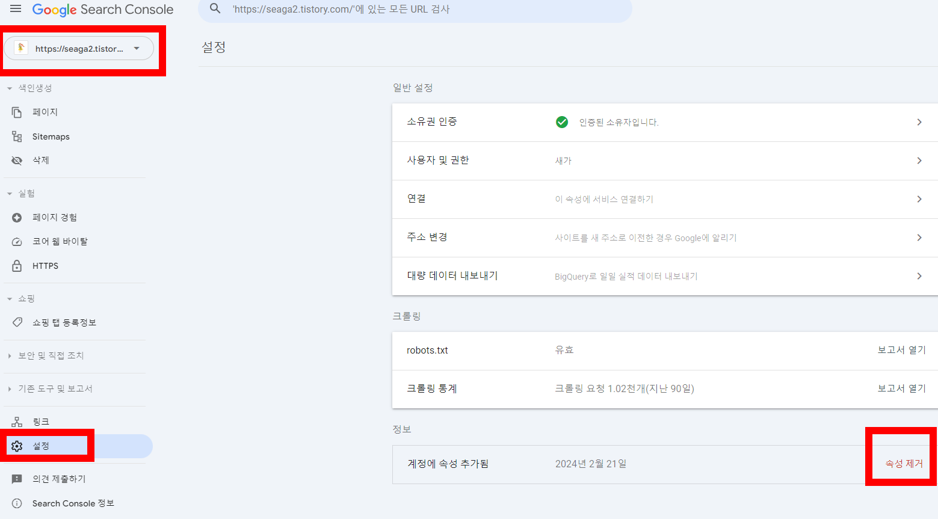Click the 링크 node diagram icon
This screenshot has height=519, width=938.
(17, 421)
